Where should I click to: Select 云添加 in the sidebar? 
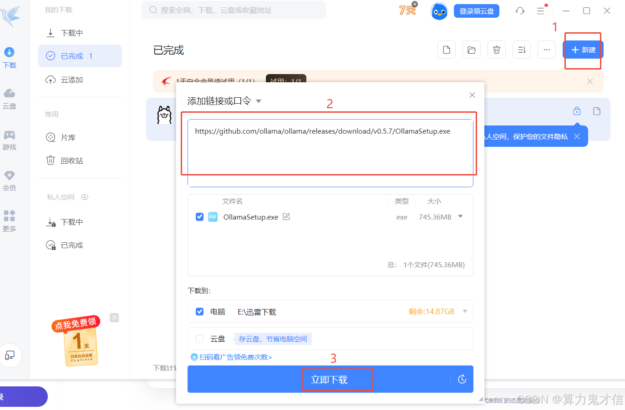[x=80, y=80]
